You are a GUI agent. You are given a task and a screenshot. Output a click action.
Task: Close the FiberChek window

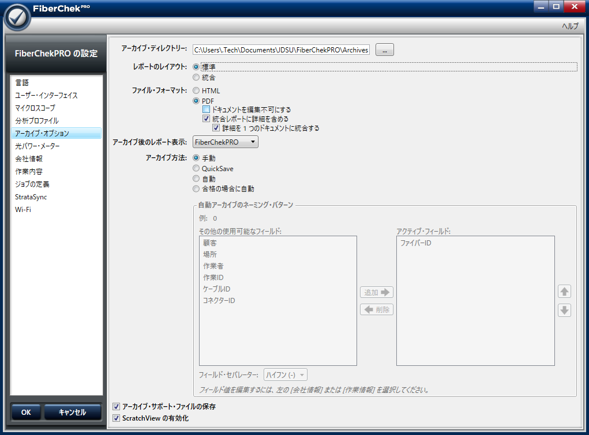coord(575,6)
